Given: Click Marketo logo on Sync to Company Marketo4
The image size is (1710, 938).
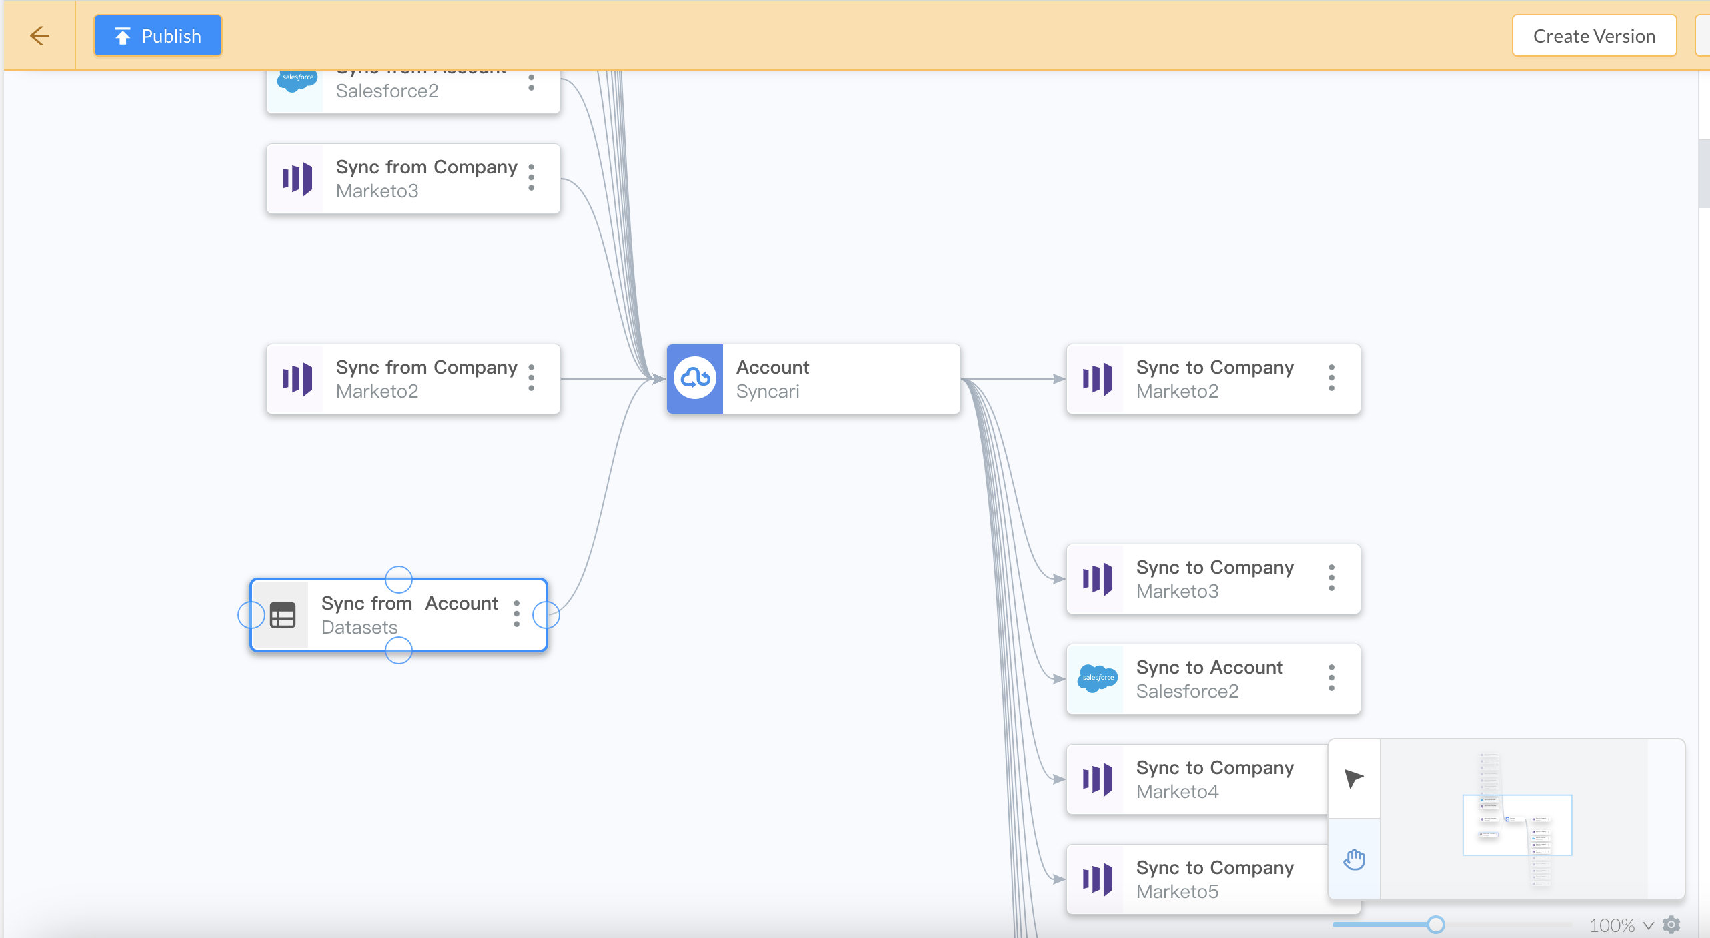Looking at the screenshot, I should point(1097,779).
